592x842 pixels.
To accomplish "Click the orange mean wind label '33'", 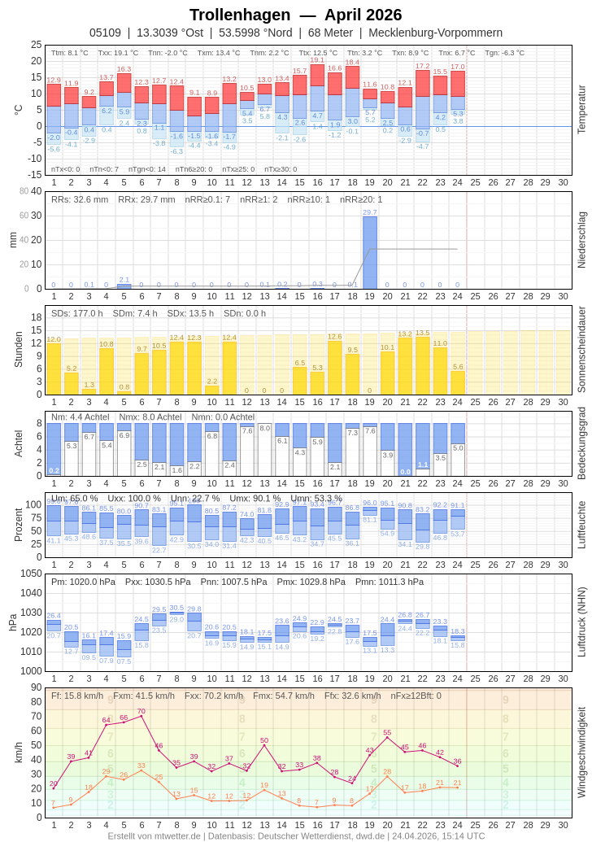I will point(141,766).
